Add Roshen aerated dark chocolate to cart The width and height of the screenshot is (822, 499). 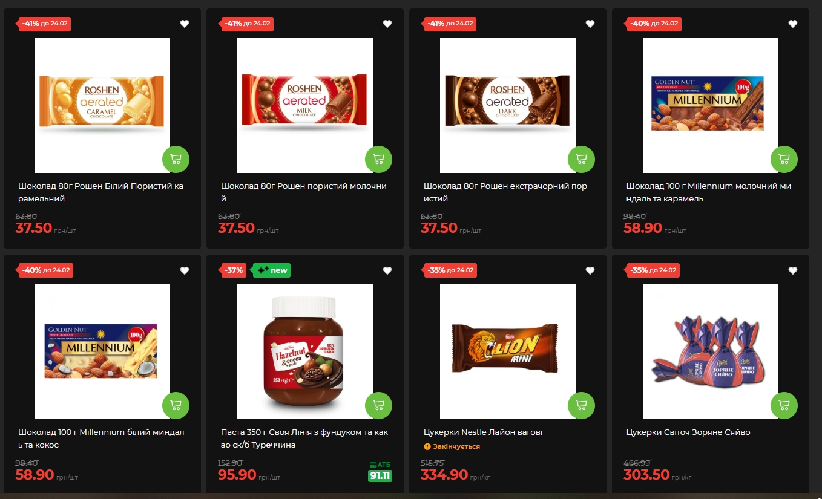(x=581, y=159)
